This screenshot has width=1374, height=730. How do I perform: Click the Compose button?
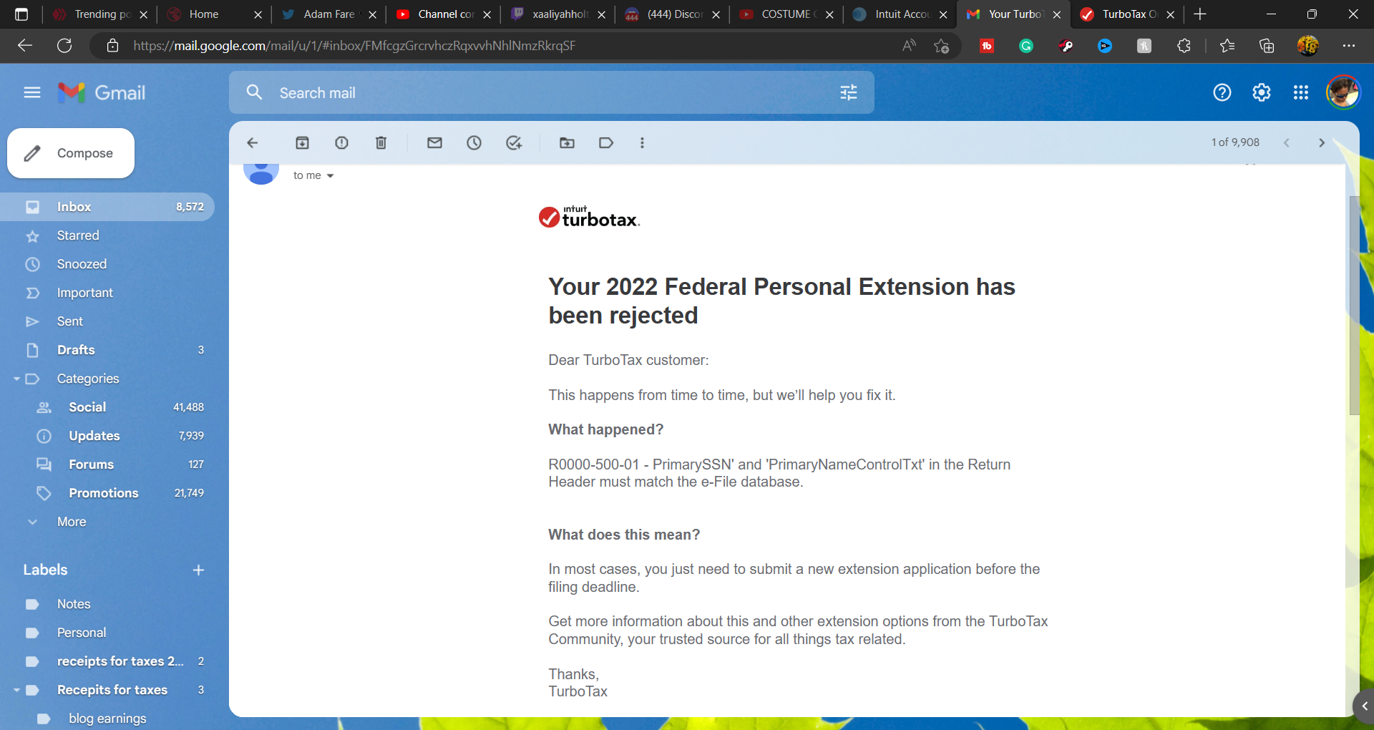click(x=71, y=153)
